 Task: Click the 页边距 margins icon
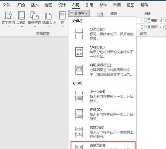pos(21,15)
